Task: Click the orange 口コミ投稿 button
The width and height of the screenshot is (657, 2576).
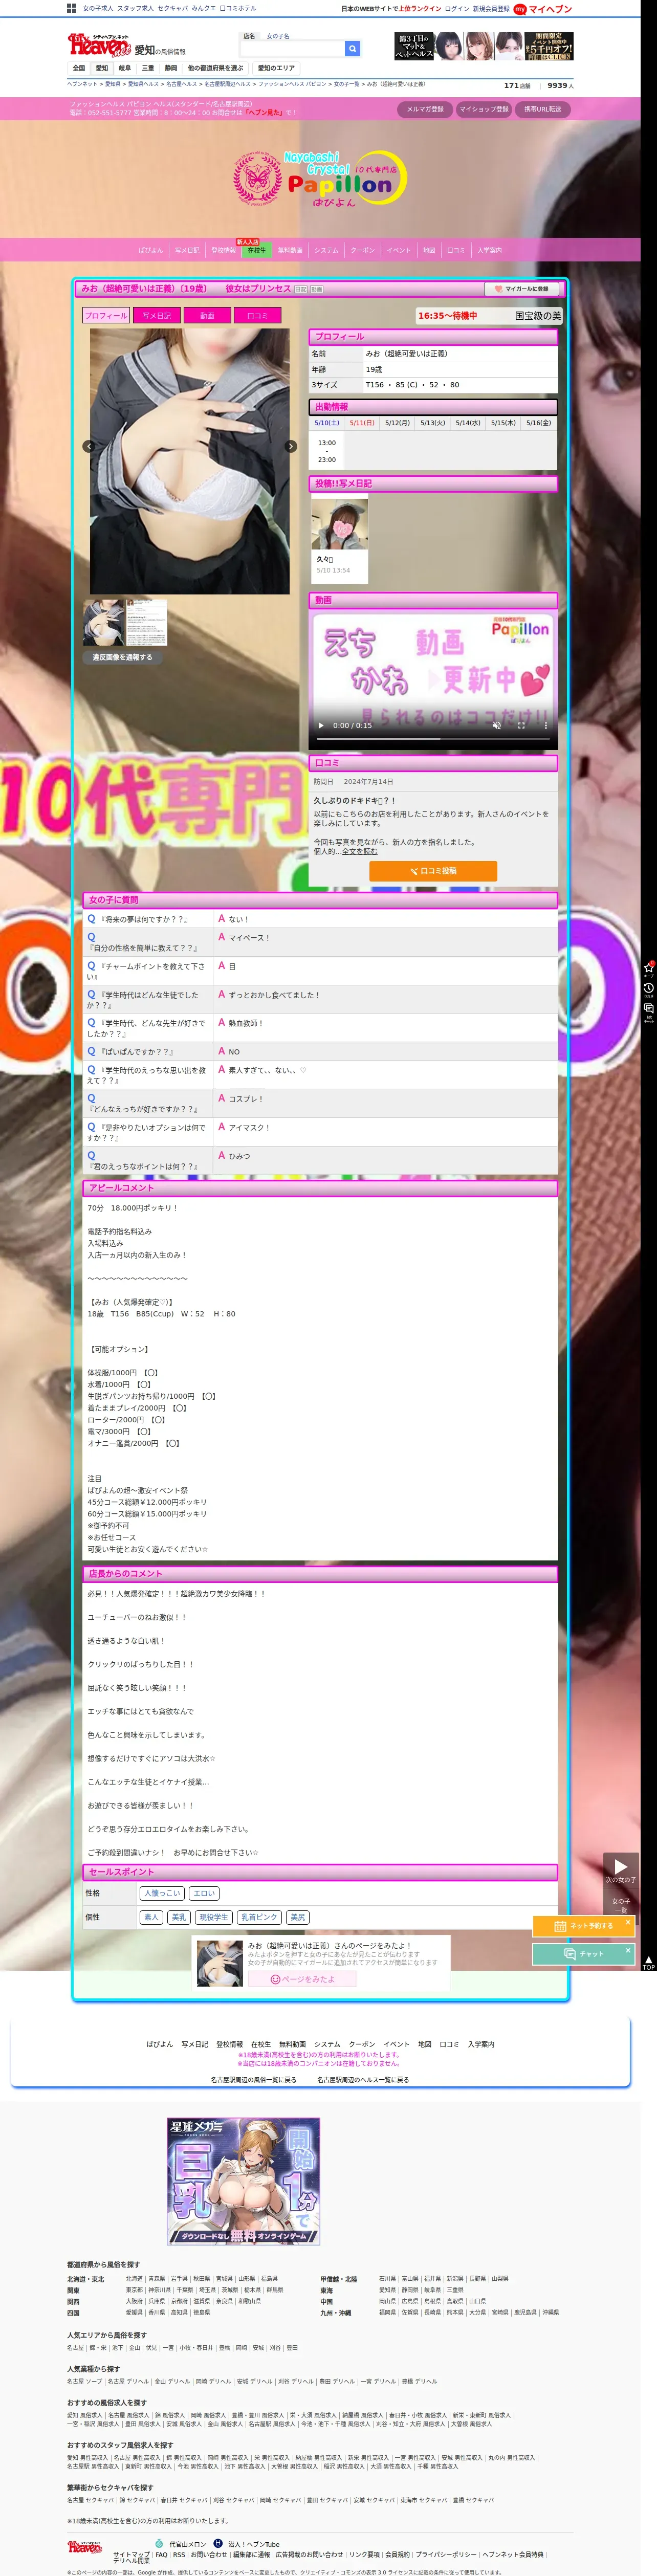Action: pos(433,870)
